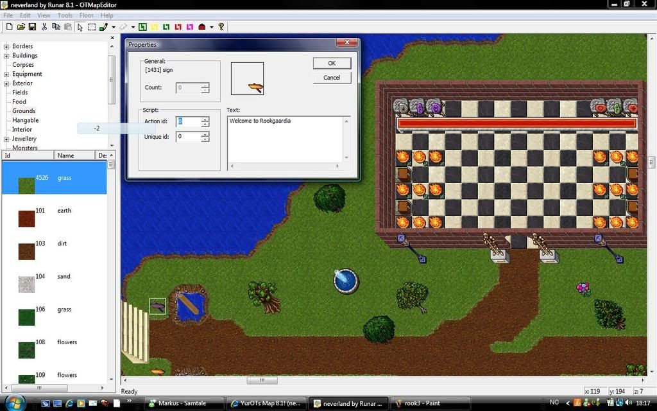657x411 pixels.
Task: Select the Corpses category
Action: (x=23, y=65)
